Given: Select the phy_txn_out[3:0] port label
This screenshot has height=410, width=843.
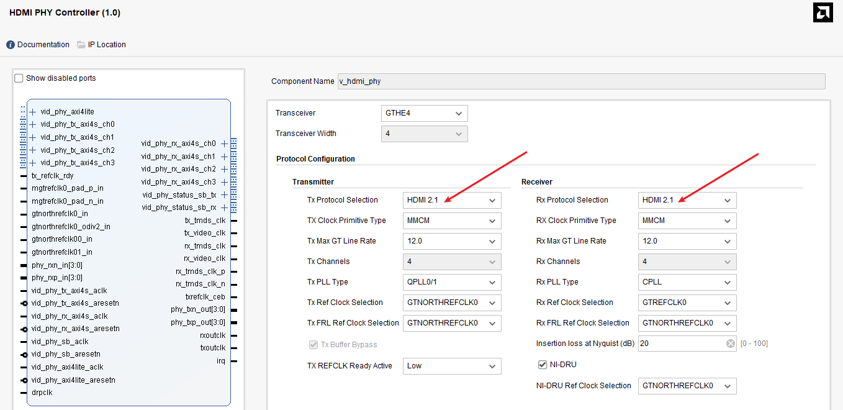Looking at the screenshot, I should [198, 309].
